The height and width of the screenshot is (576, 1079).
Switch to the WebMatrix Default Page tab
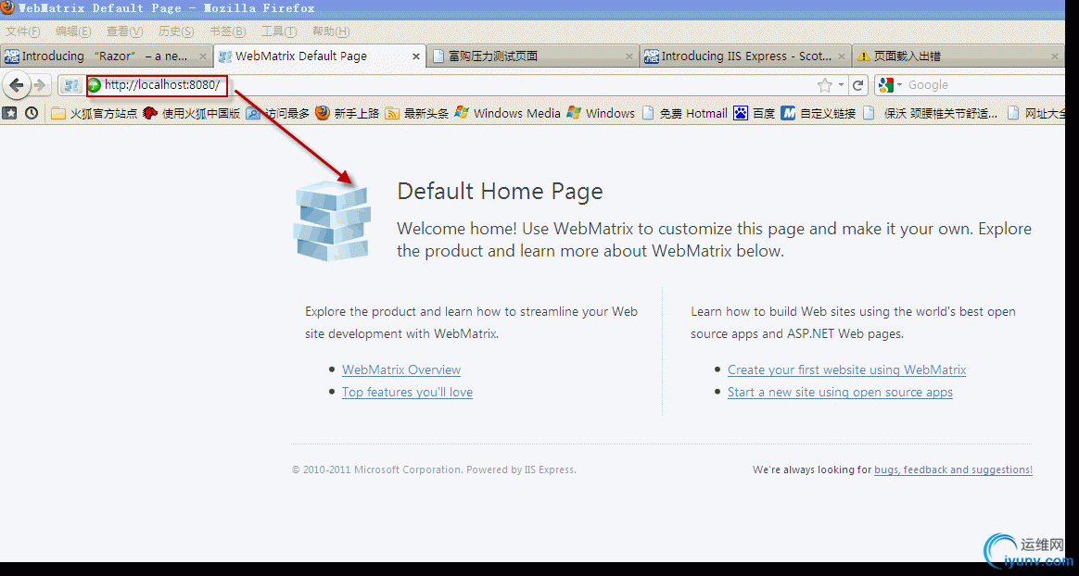coord(319,56)
